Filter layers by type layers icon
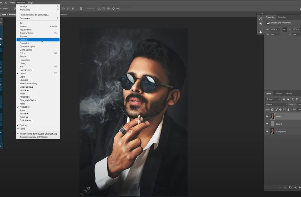The image size is (301, 197). 292,99
